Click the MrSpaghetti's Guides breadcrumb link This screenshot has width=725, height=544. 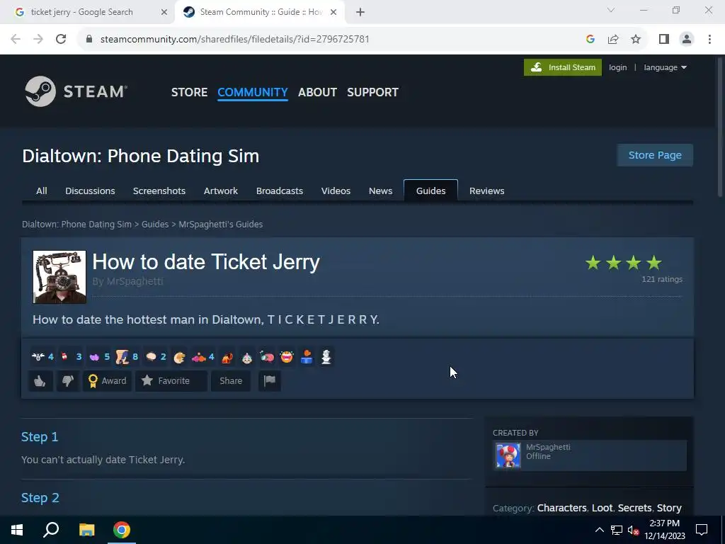click(x=221, y=224)
